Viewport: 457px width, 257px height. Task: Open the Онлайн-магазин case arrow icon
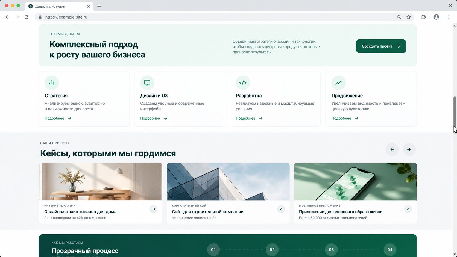click(x=153, y=209)
